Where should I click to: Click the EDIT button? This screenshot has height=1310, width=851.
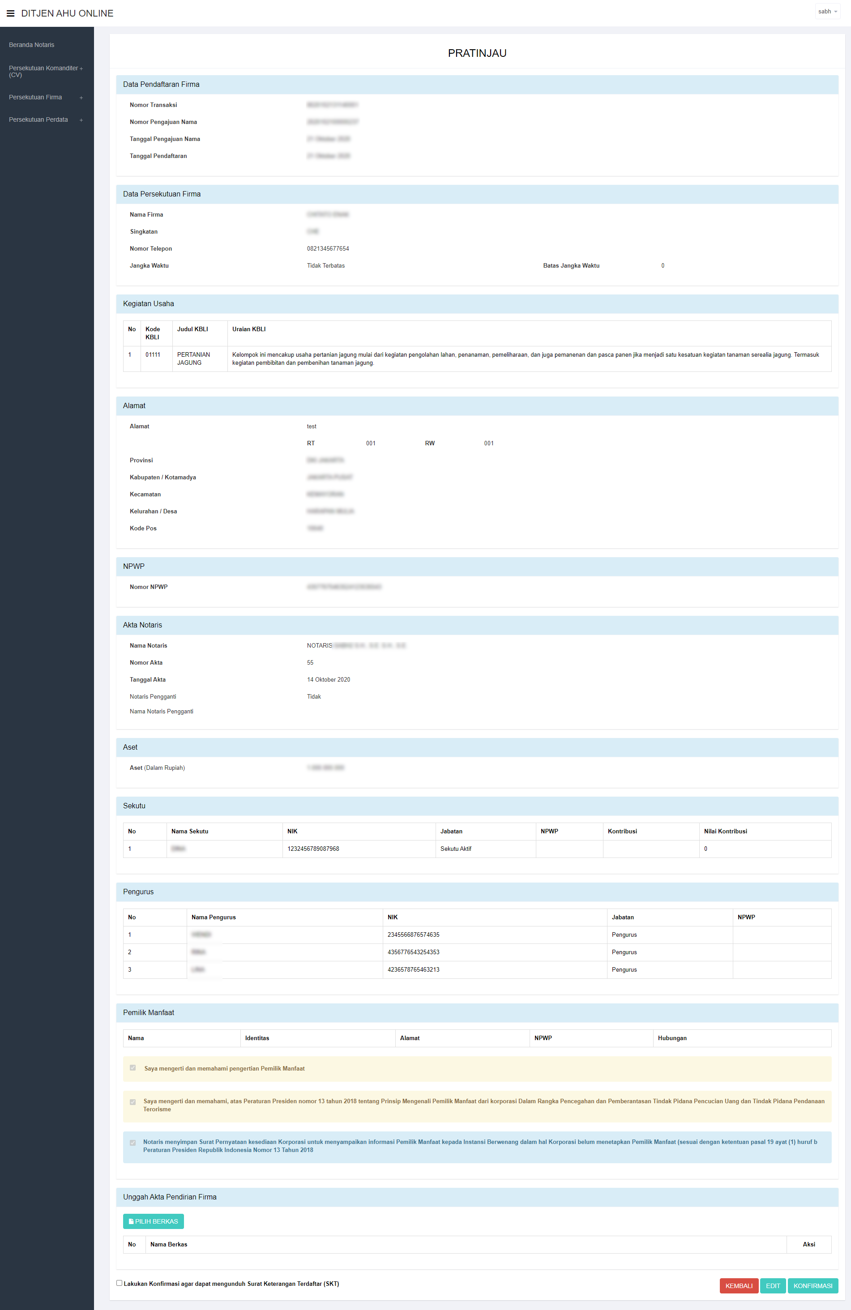[x=772, y=1286]
